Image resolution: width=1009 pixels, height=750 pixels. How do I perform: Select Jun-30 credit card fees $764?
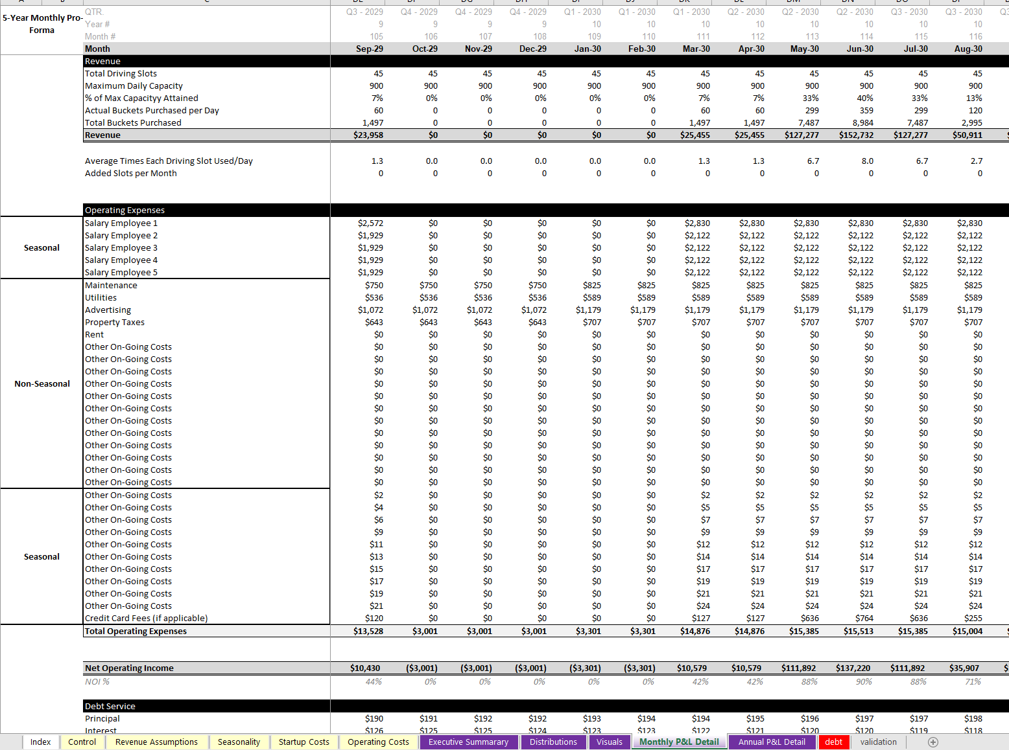point(864,618)
